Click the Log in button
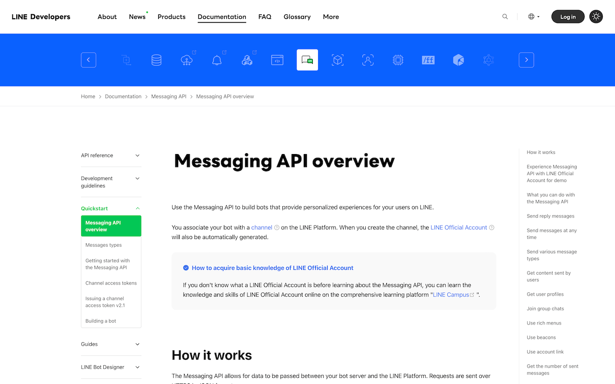 (x=567, y=17)
